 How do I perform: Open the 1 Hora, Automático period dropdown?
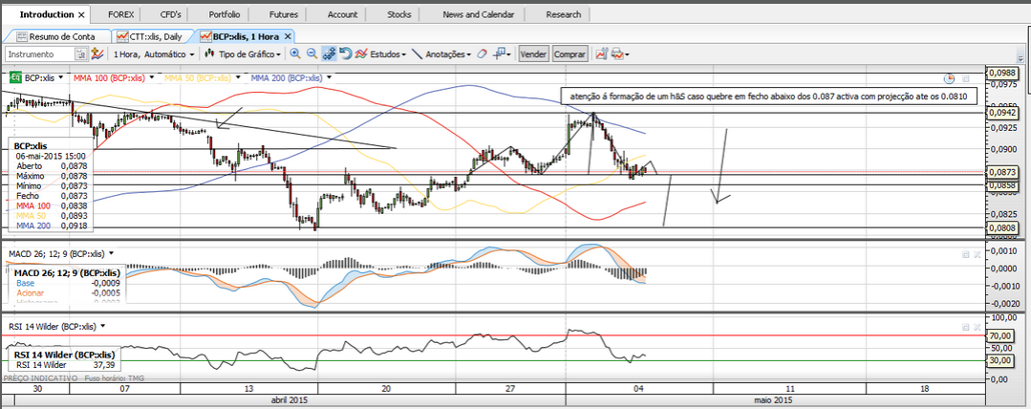(153, 54)
